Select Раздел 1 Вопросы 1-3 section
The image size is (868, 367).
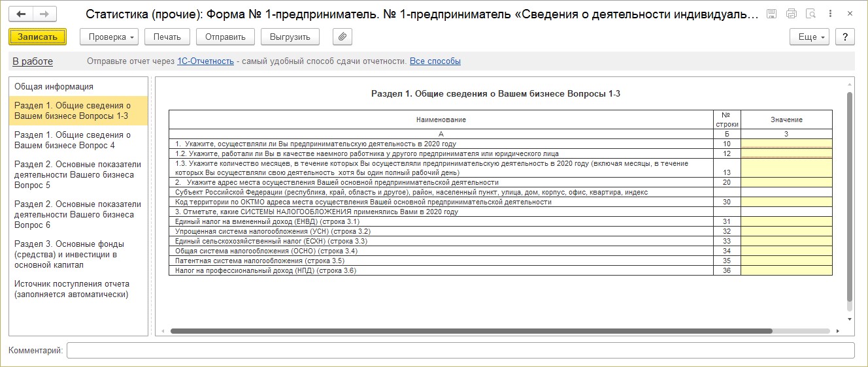78,111
